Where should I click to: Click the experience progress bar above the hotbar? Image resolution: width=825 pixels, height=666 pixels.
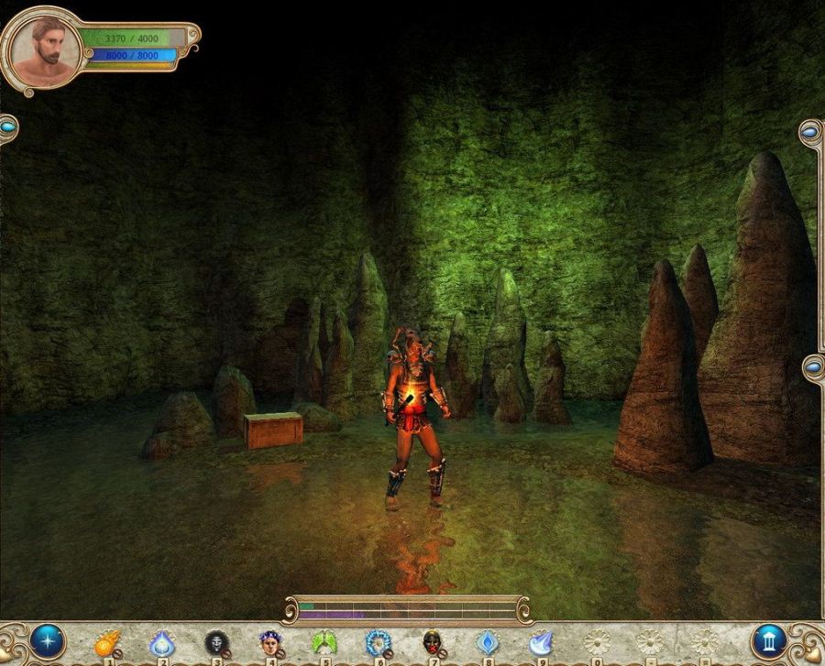(x=407, y=610)
